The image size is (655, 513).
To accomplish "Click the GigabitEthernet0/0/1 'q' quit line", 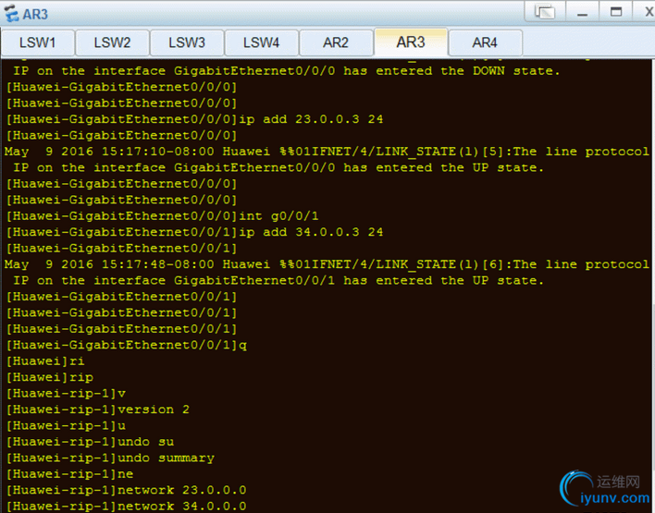I will (x=126, y=345).
